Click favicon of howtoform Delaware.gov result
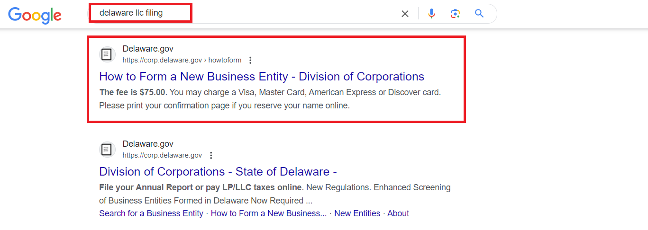The width and height of the screenshot is (648, 230). (107, 54)
